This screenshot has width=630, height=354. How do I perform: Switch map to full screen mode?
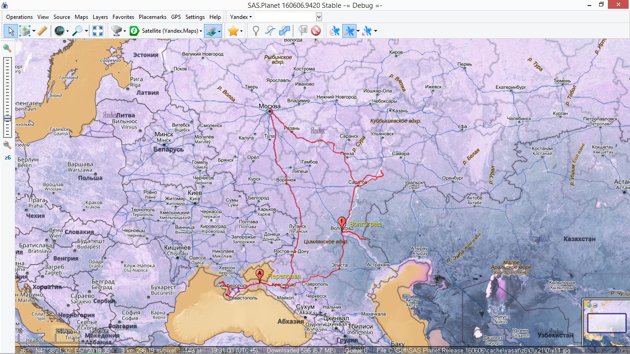point(98,31)
